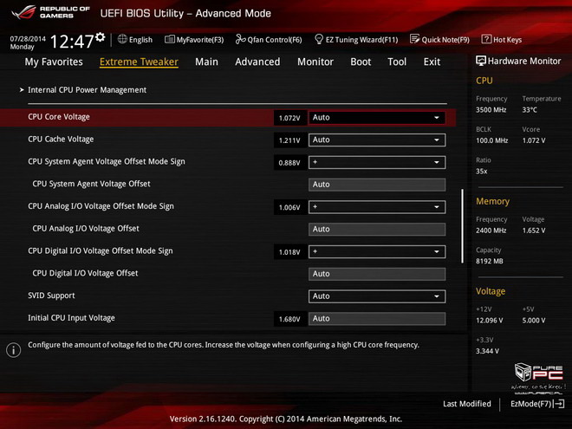The width and height of the screenshot is (572, 429).
Task: Select the Exit tab
Action: click(x=432, y=62)
